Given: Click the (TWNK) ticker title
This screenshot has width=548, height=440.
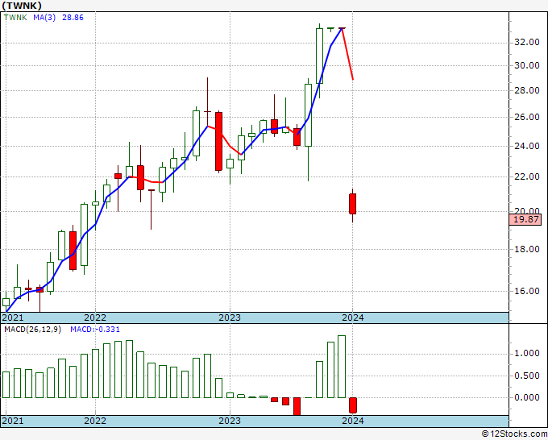Looking at the screenshot, I should point(22,6).
